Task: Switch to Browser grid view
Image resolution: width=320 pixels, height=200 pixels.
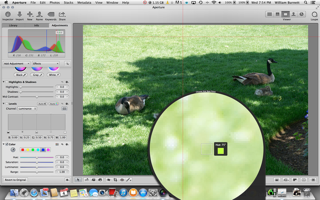Action: pyautogui.click(x=269, y=14)
